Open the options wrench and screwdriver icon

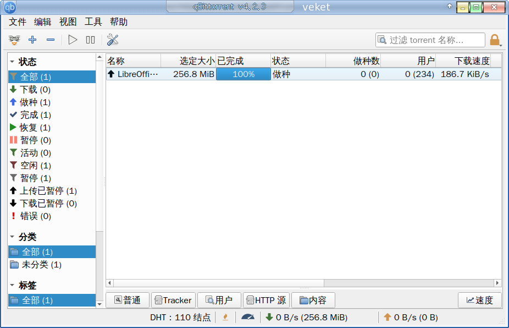point(113,40)
